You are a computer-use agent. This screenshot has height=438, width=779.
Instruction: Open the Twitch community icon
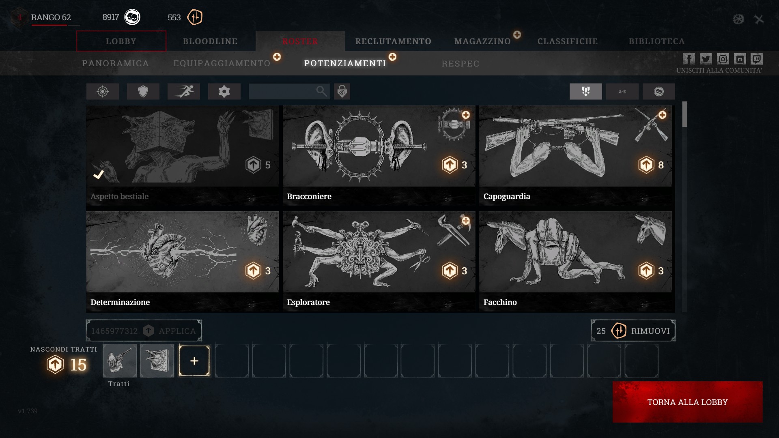pos(757,59)
